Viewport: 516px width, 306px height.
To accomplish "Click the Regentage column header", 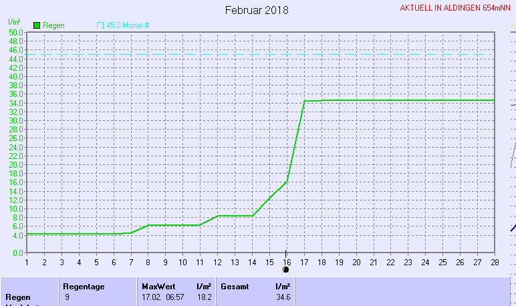I will click(84, 286).
